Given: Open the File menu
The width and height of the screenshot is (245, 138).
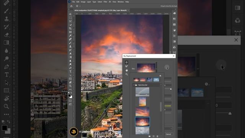Looking at the screenshot, I should [x=73, y=2].
